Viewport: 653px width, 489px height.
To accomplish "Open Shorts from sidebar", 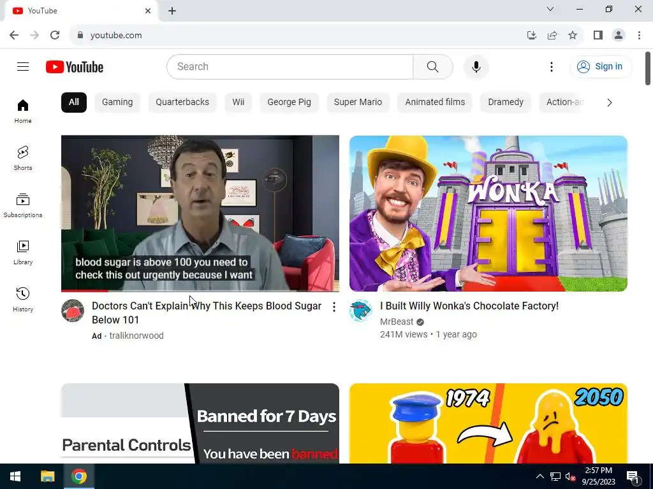I will pyautogui.click(x=23, y=159).
